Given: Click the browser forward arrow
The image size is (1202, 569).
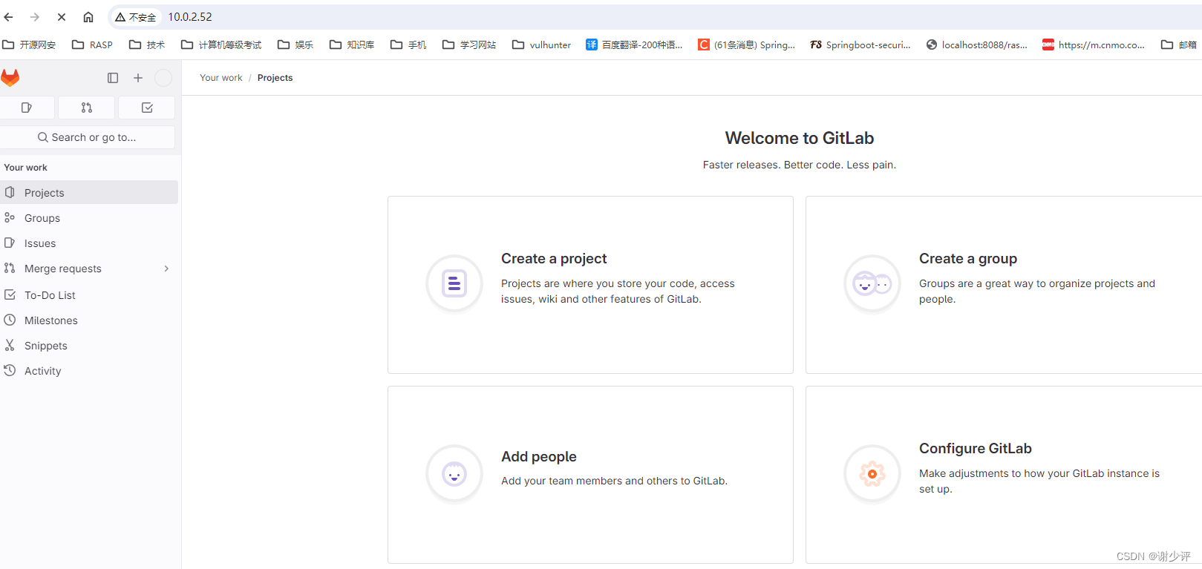Looking at the screenshot, I should 35,16.
